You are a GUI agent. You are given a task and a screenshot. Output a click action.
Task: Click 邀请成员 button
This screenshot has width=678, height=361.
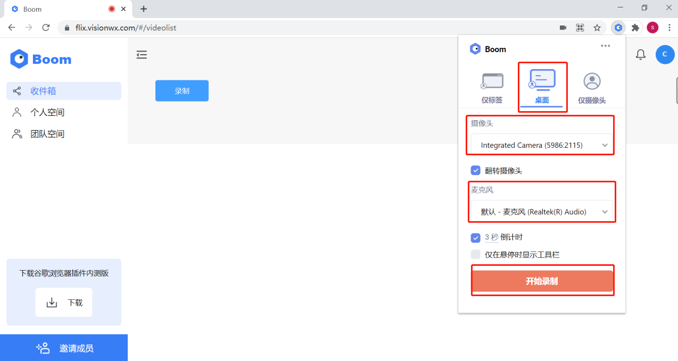(64, 348)
